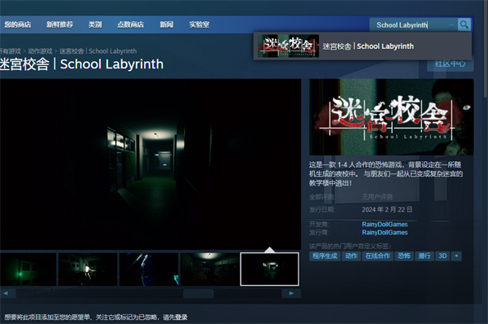
Task: Click the 动作游戏 breadcrumb link
Action: [40, 51]
